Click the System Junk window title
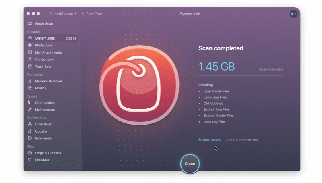Screen dimensions: 322x183 click(190, 14)
